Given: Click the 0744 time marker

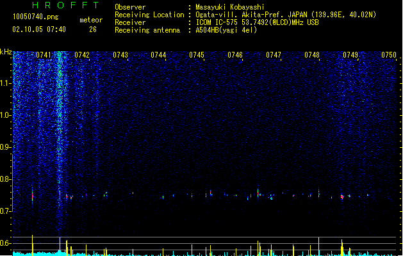Looking at the screenshot, I should click(158, 54).
